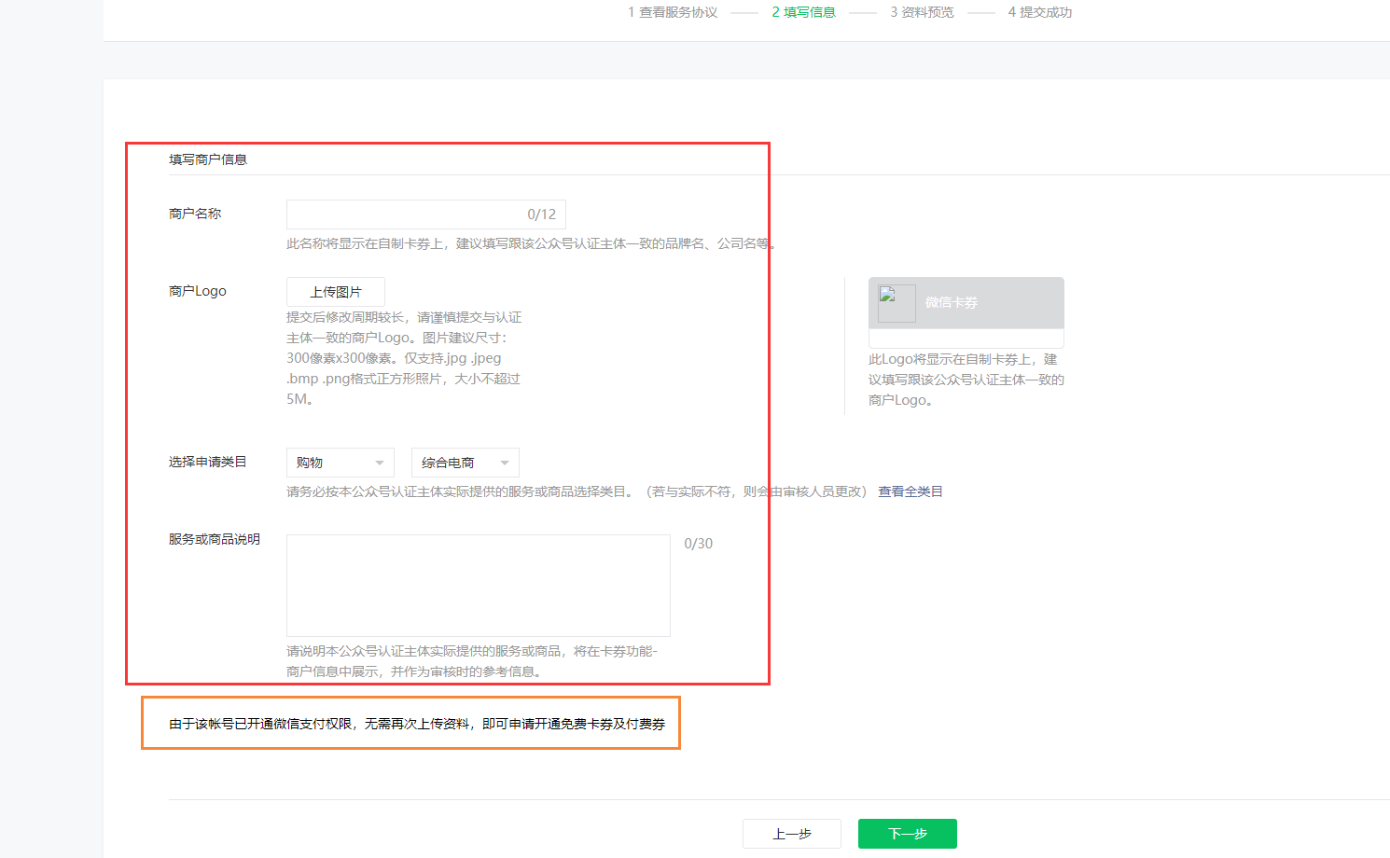Click the 0/12 counter in name field

541,214
